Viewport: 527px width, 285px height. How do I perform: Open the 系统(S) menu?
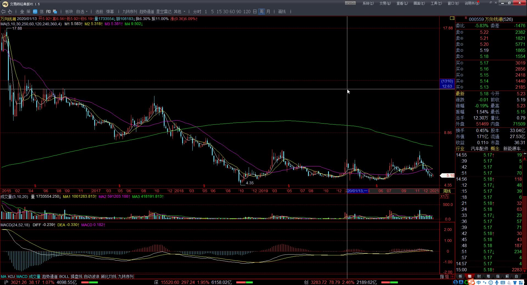[x=368, y=3]
